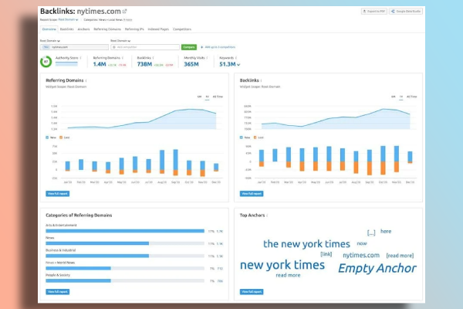Click Add up to 3 competitors link
This screenshot has width=463, height=309.
click(x=218, y=47)
